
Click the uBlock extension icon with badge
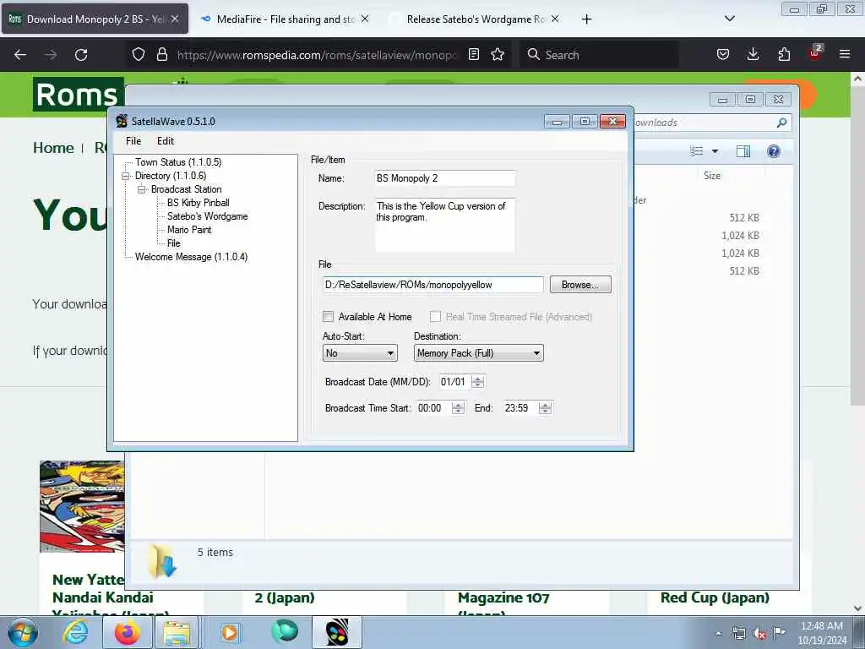815,53
